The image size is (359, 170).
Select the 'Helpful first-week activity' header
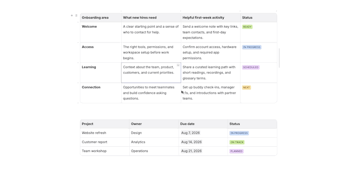pyautogui.click(x=210, y=17)
